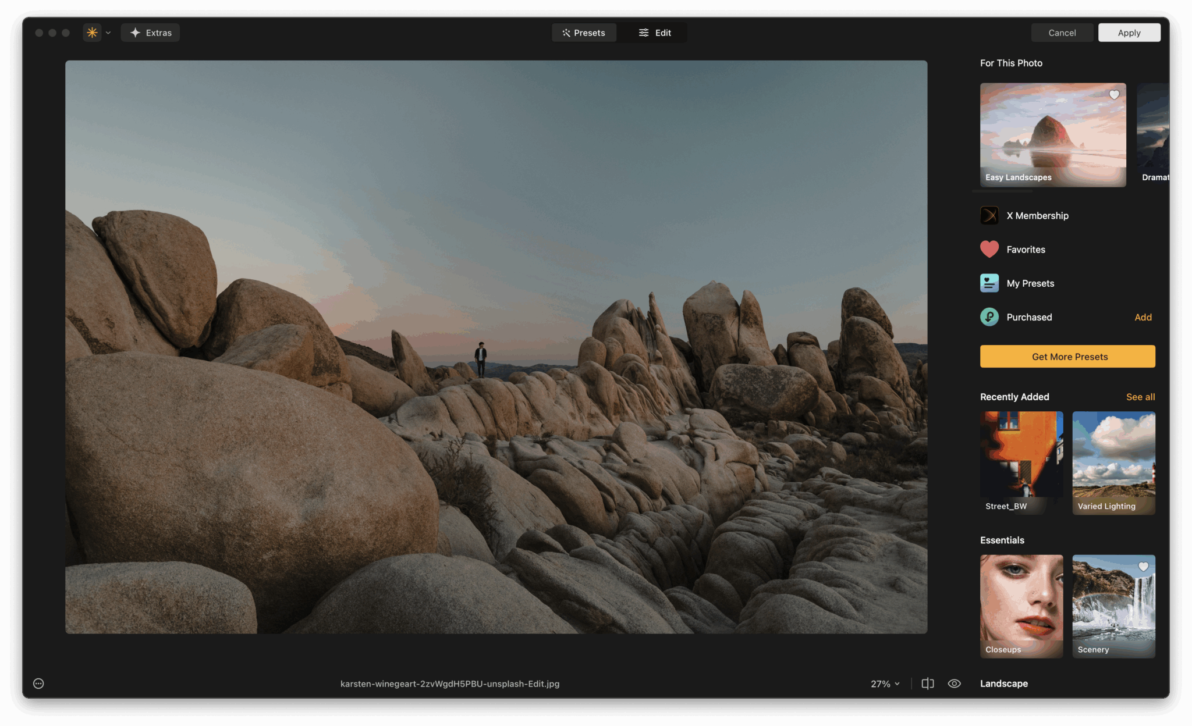Screen dimensions: 1192x726
Task: Apply the current edits
Action: [1129, 33]
